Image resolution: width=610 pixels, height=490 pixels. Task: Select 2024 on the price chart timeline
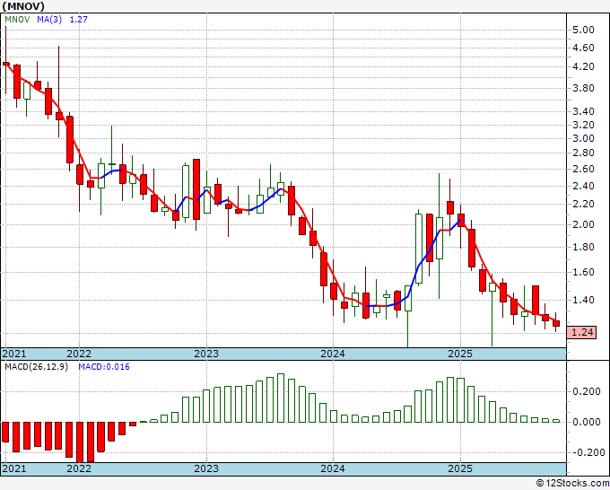point(333,354)
